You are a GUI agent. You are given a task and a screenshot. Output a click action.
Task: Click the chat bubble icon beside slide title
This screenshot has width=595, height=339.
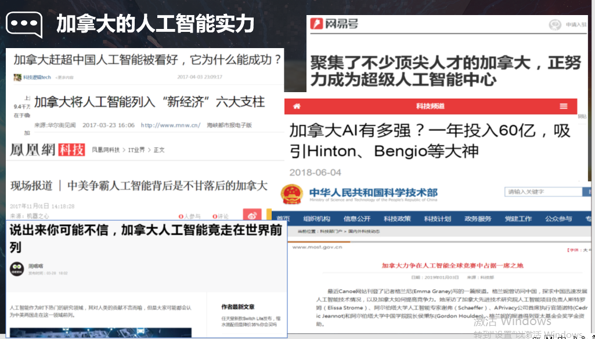24,24
